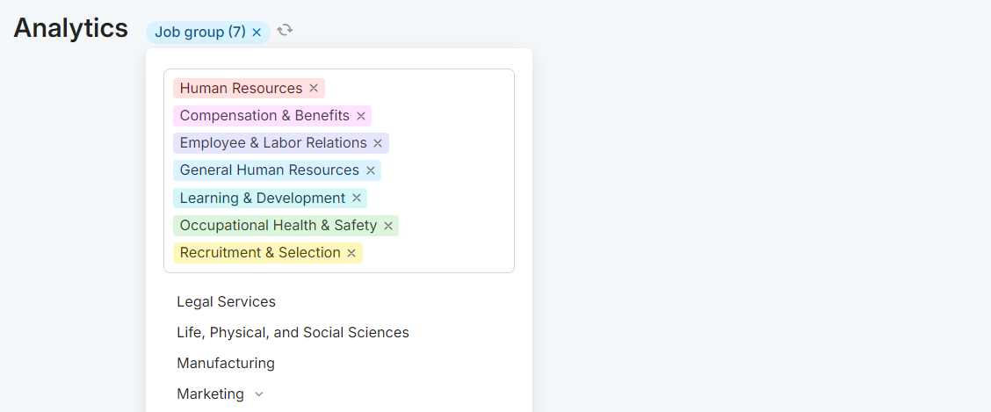The height and width of the screenshot is (412, 991).
Task: Clear the Job group filter chip
Action: click(x=257, y=33)
